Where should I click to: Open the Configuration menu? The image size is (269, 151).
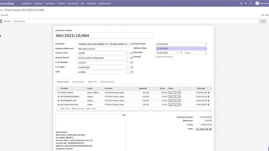(105, 3)
